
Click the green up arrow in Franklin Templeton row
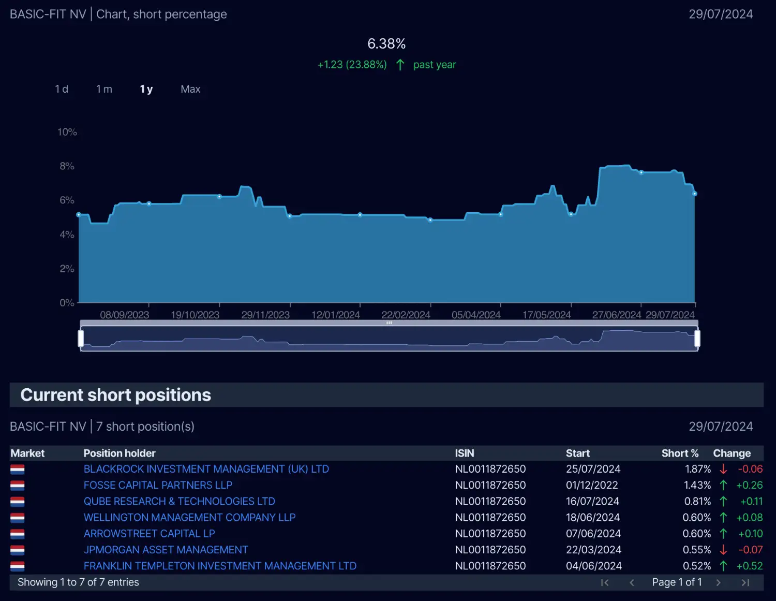[723, 566]
